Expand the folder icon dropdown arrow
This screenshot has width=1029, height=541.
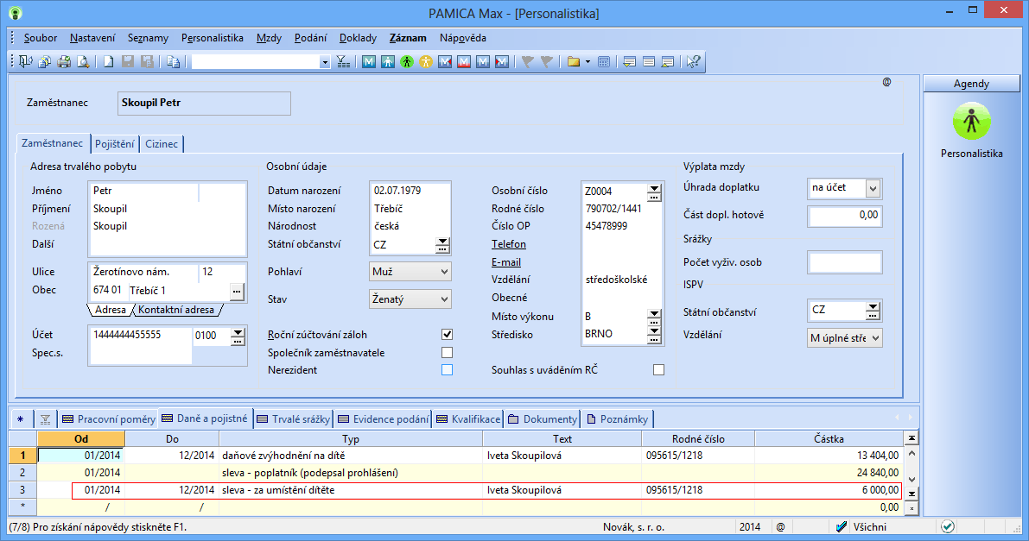[588, 61]
